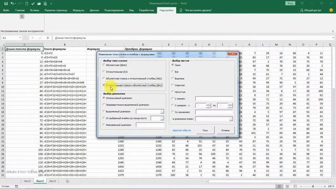Open the macros-vba.ru link in dialog
This screenshot has width=336, height=189.
[x=182, y=130]
